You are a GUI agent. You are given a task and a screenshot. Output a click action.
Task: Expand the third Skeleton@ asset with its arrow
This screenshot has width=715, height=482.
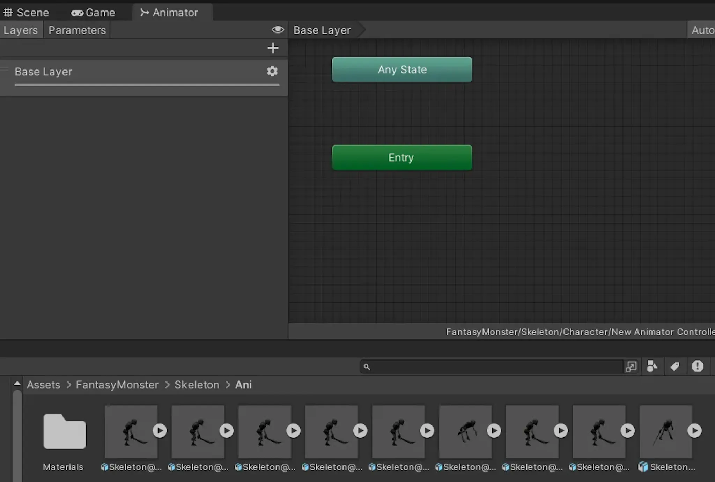(x=294, y=430)
